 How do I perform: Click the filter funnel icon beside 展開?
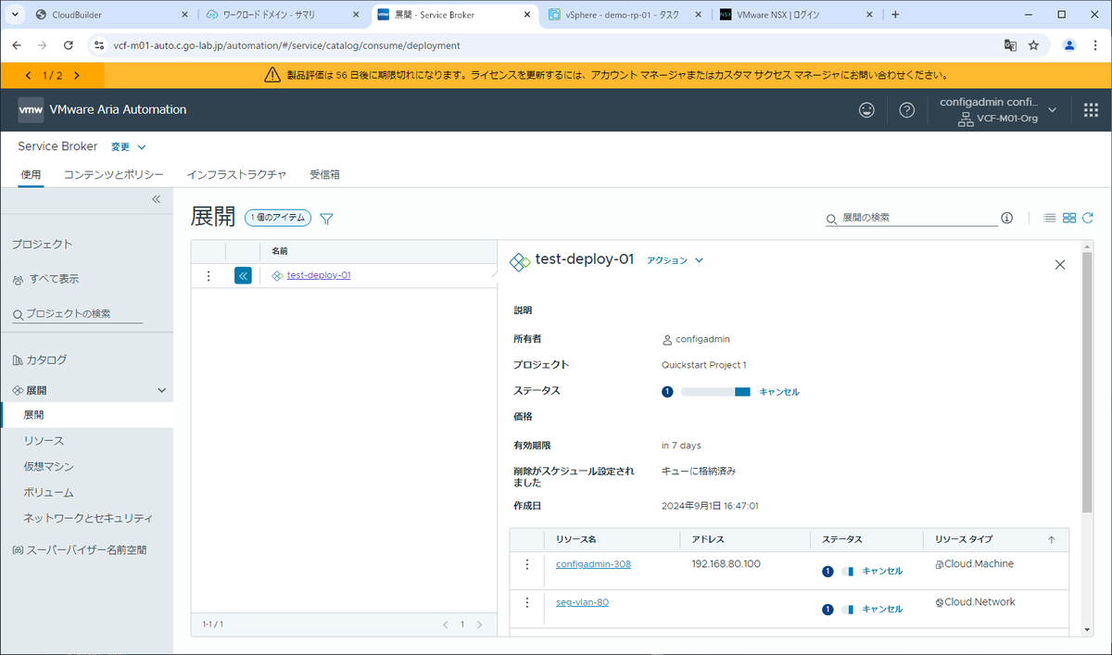pos(326,219)
